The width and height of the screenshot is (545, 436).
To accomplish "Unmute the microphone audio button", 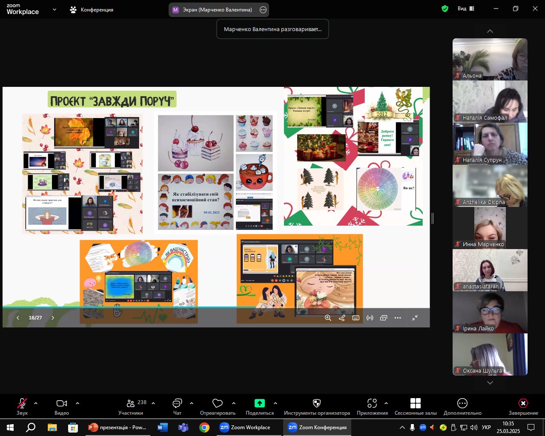I will pyautogui.click(x=22, y=407).
